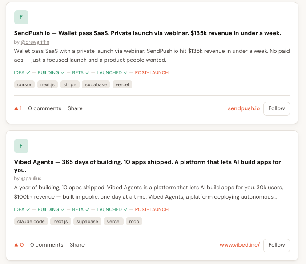Open the Vibed Agents post title

(x=147, y=166)
